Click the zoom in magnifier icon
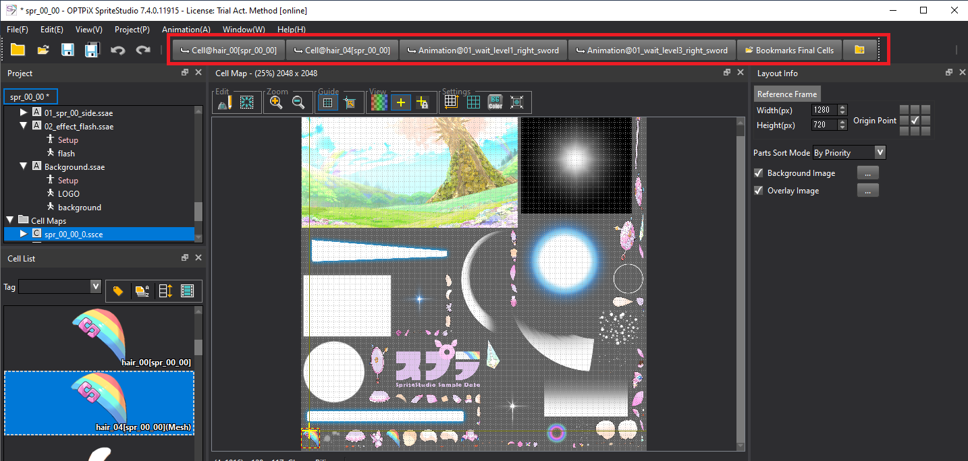Viewport: 968px width, 461px height. (x=276, y=102)
